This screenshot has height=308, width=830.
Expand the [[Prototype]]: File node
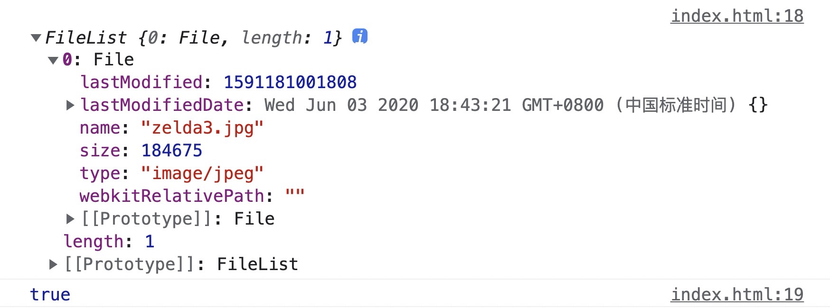point(70,219)
